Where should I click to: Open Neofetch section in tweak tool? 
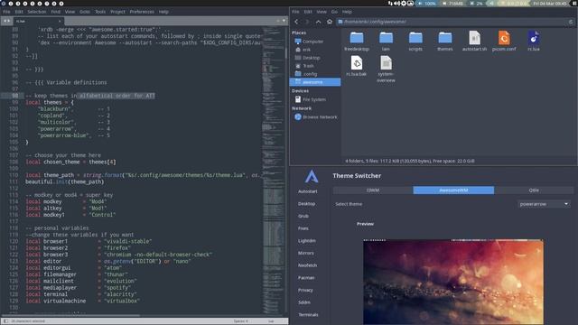pyautogui.click(x=307, y=265)
